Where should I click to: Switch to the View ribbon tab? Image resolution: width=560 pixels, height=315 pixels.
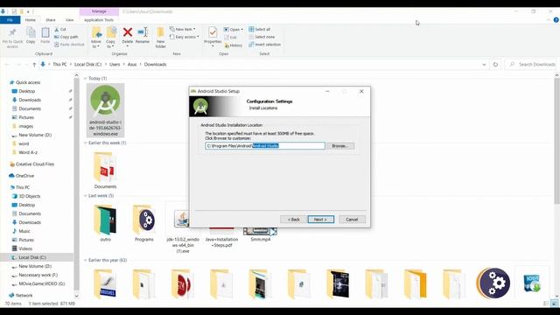pos(69,20)
